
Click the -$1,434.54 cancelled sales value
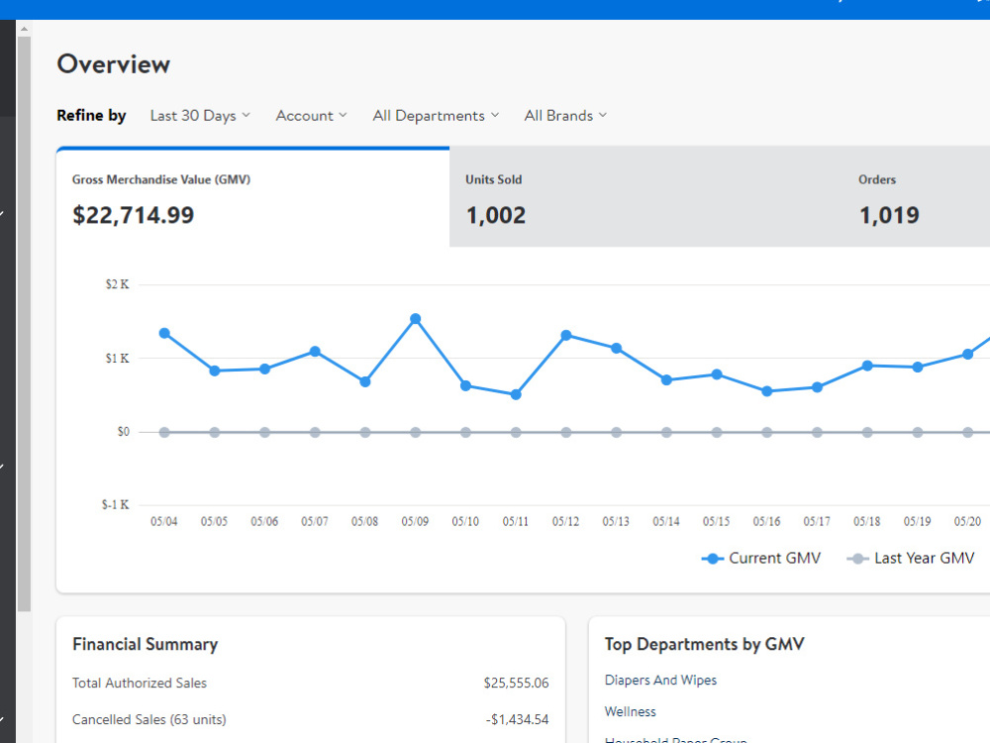(x=517, y=719)
